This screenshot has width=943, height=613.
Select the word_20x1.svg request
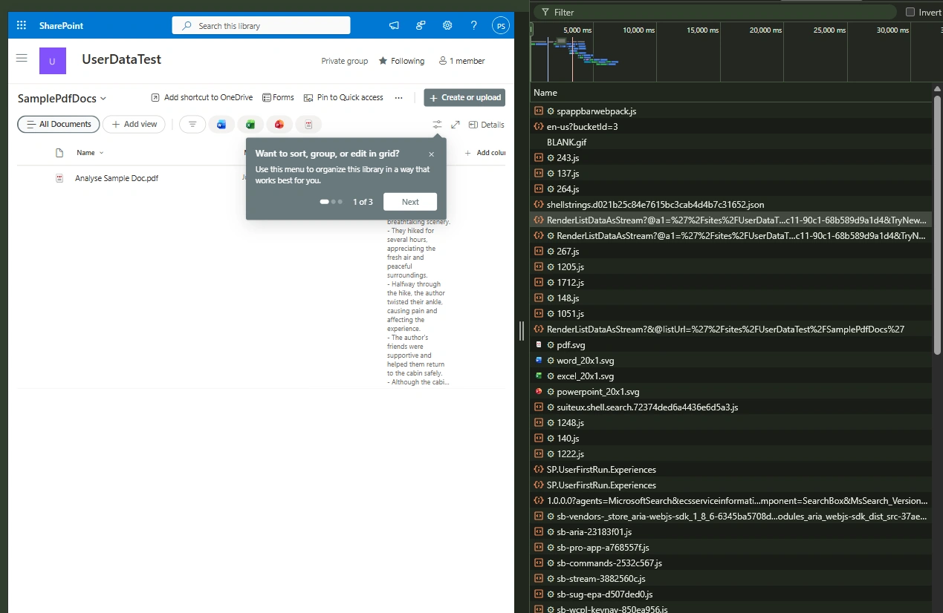coord(731,360)
